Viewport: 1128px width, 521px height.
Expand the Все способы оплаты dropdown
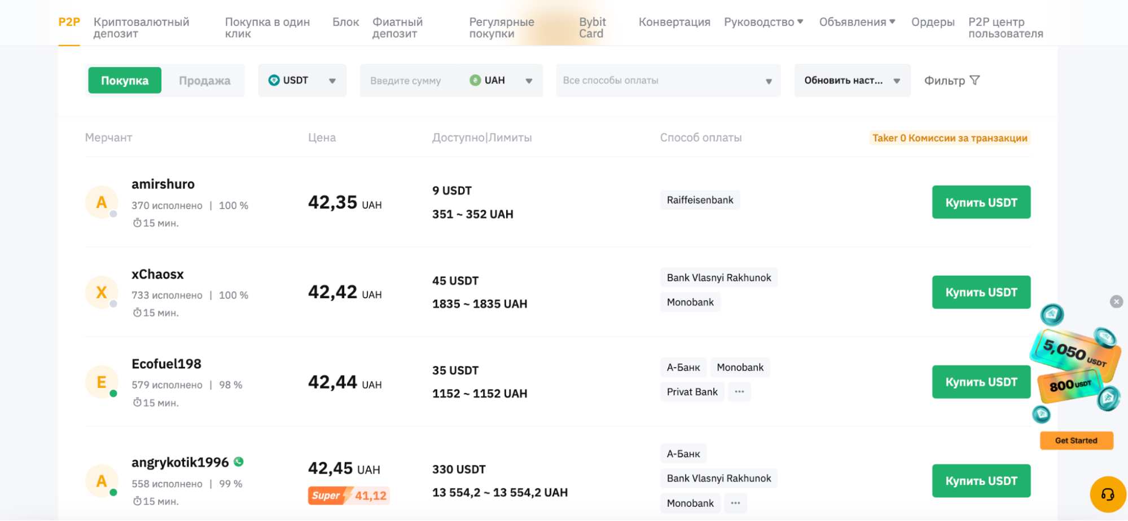pos(668,81)
